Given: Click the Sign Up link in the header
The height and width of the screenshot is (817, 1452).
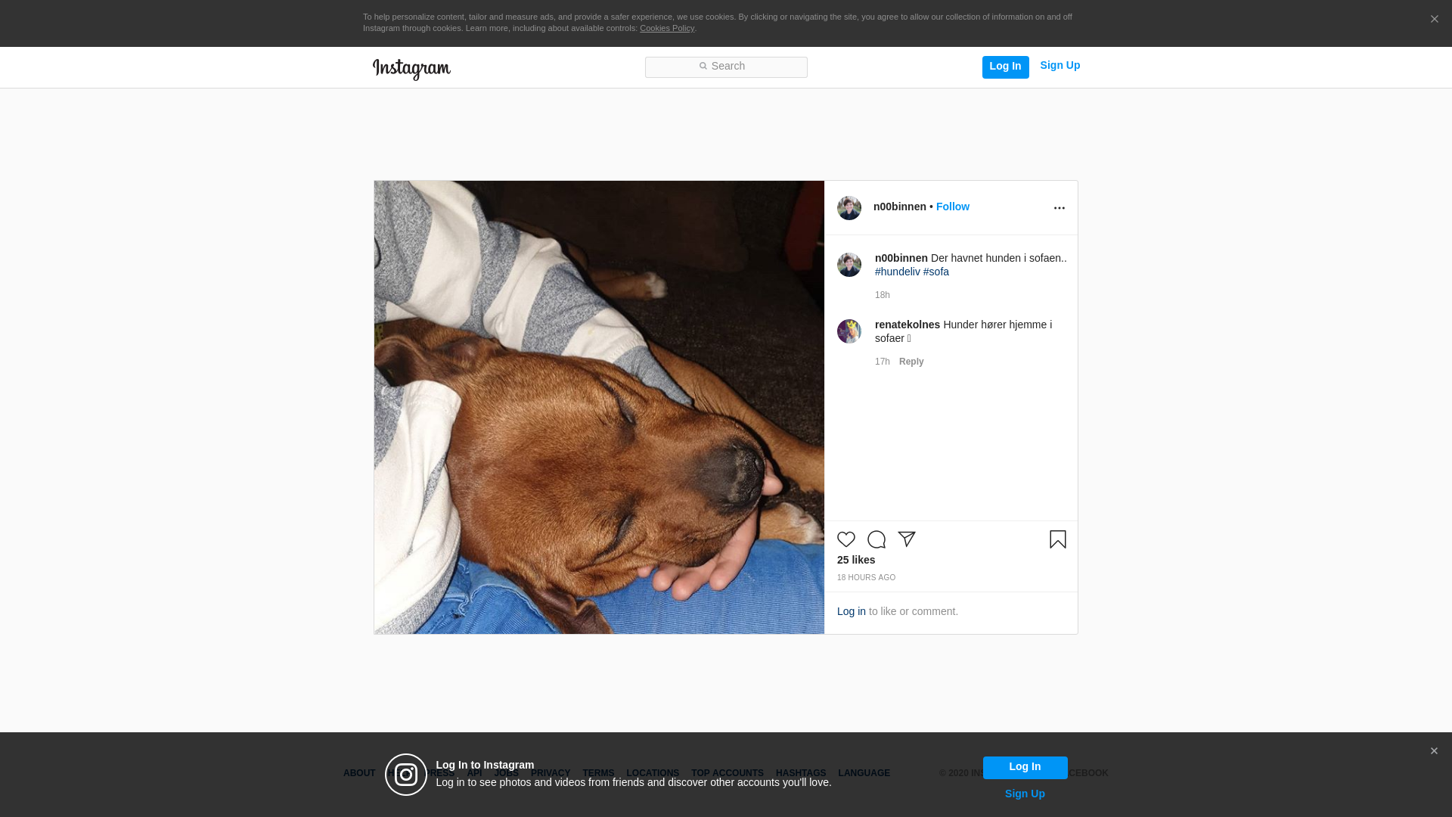Looking at the screenshot, I should (1060, 66).
